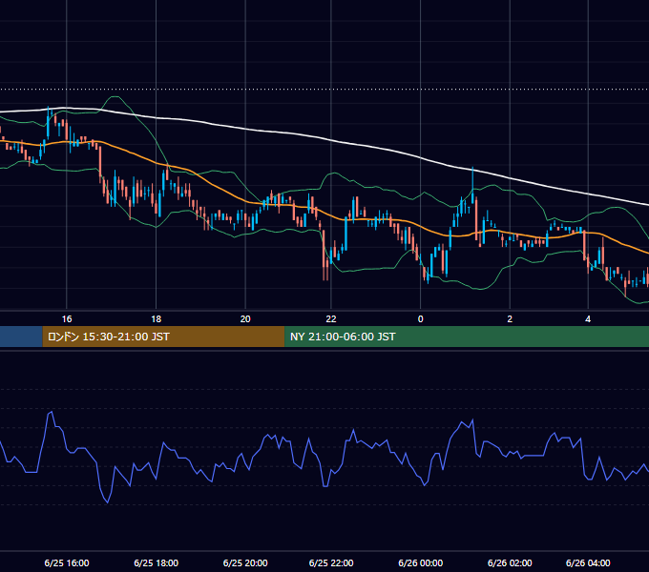Image resolution: width=649 pixels, height=572 pixels.
Task: Click the hour 22 axis label
Action: (331, 319)
